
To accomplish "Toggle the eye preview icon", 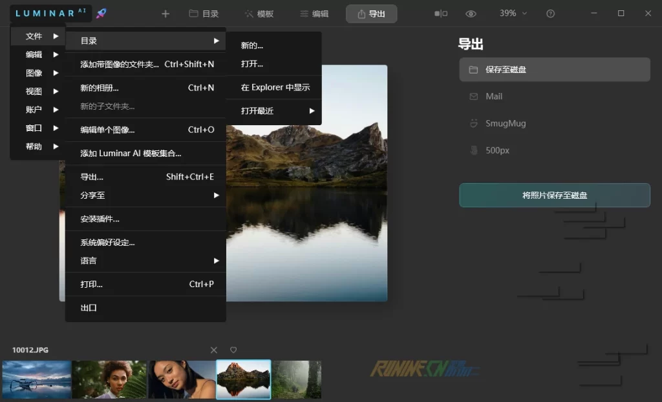I will (x=471, y=14).
